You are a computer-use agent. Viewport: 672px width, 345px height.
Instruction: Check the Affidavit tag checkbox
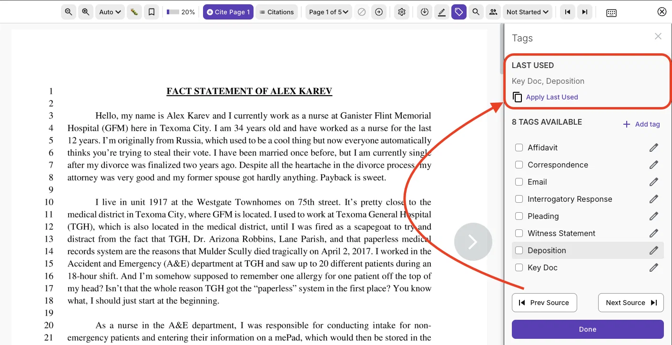click(519, 148)
